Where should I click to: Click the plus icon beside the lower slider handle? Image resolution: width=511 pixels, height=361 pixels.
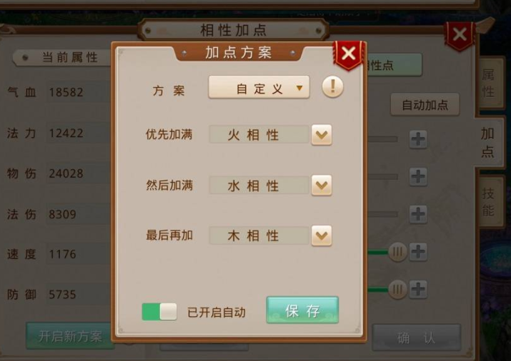(418, 289)
